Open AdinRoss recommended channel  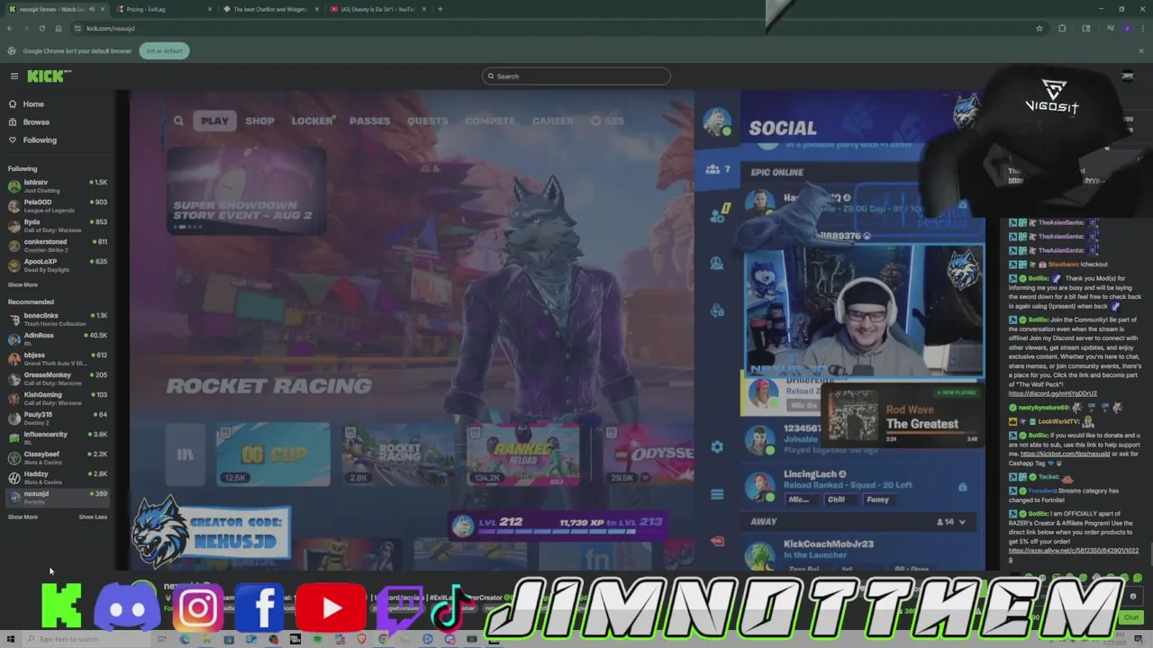tap(58, 339)
